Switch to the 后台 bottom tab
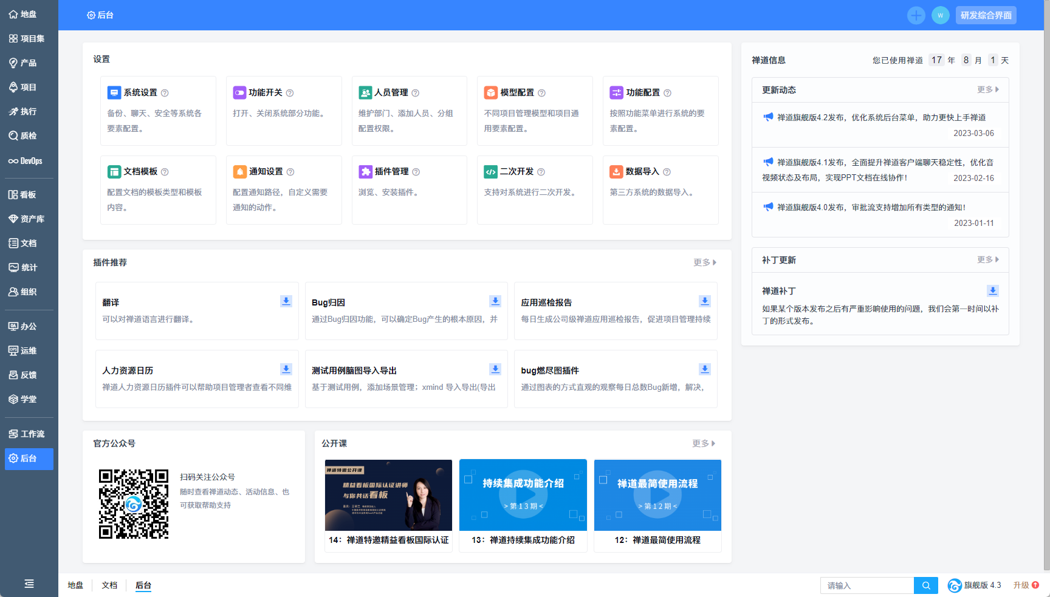Image resolution: width=1050 pixels, height=597 pixels. [x=143, y=585]
